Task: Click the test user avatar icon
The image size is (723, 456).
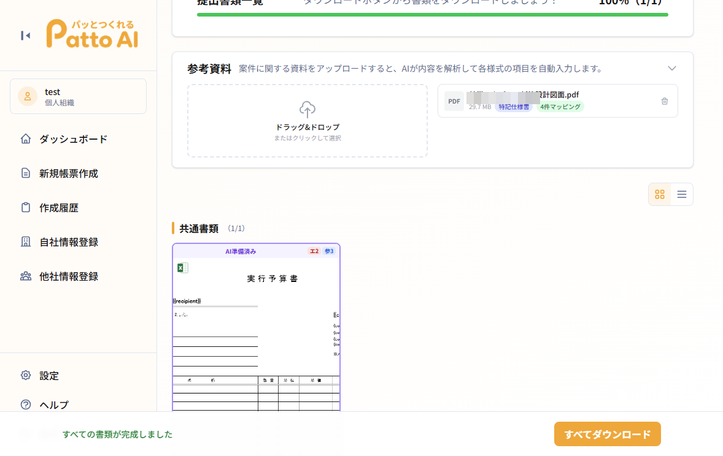Action: click(28, 96)
